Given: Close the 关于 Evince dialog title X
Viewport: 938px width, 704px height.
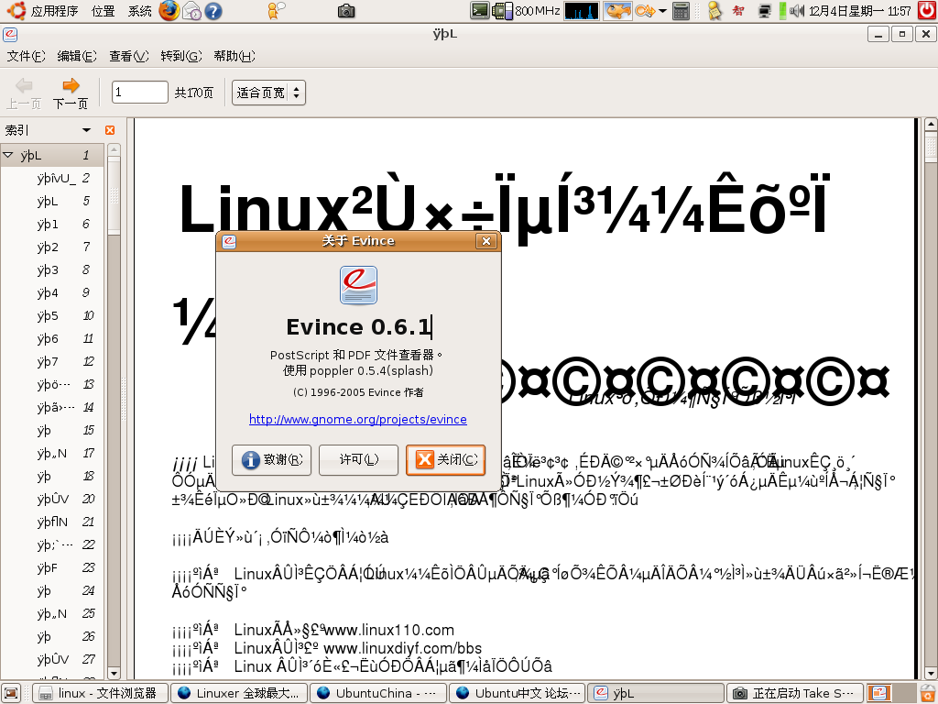Looking at the screenshot, I should pos(486,241).
